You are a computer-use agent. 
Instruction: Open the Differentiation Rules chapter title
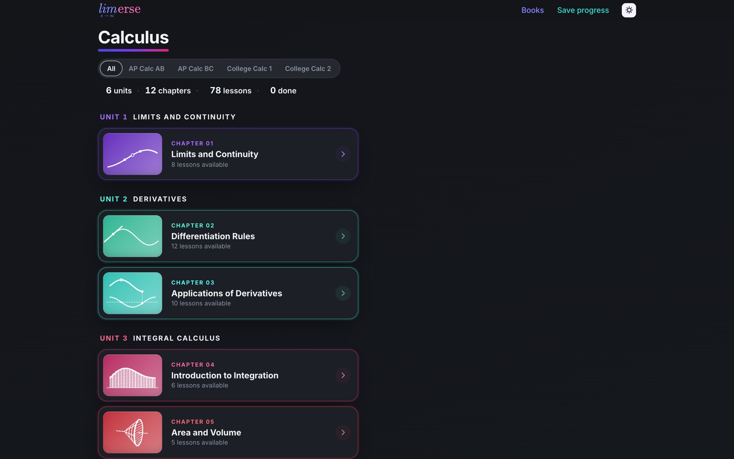pos(213,236)
